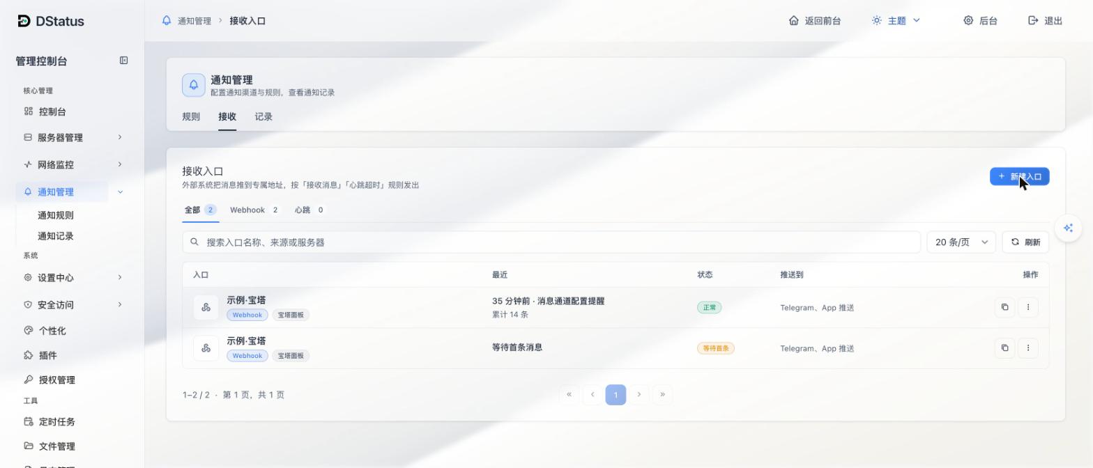Click the 入口 column header
Image resolution: width=1093 pixels, height=468 pixels.
pyautogui.click(x=201, y=274)
